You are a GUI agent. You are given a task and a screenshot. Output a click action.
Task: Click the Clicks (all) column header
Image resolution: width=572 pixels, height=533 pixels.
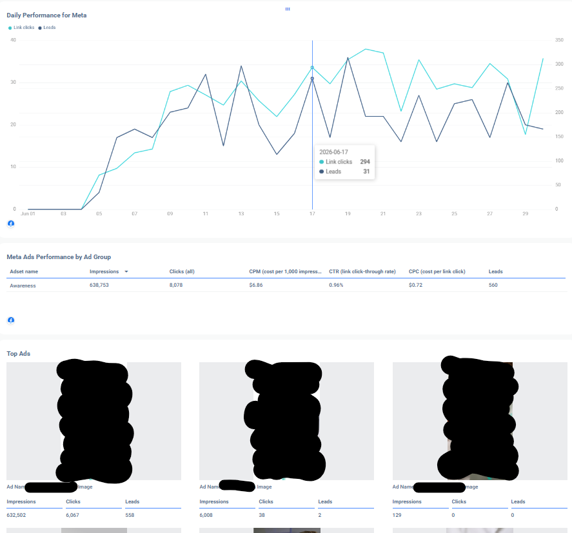click(x=182, y=271)
